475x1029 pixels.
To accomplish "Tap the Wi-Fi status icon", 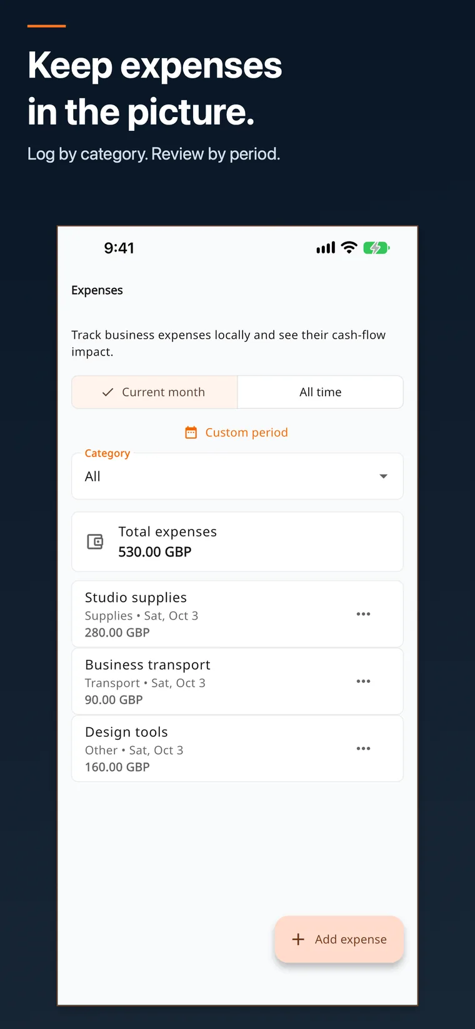I will point(349,248).
